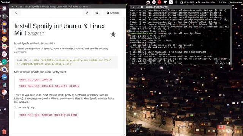The image size is (243, 136).
Task: Click the sudo apt-get install spotify-client command
Action: tap(49, 86)
